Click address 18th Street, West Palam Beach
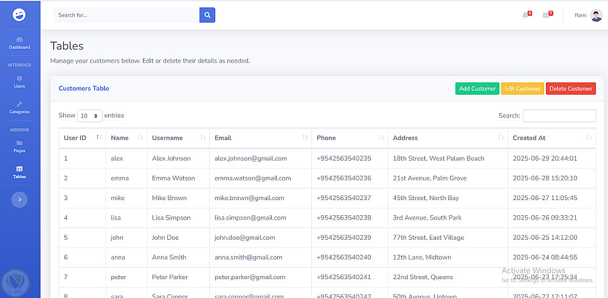Image resolution: width=608 pixels, height=298 pixels. pyautogui.click(x=438, y=158)
